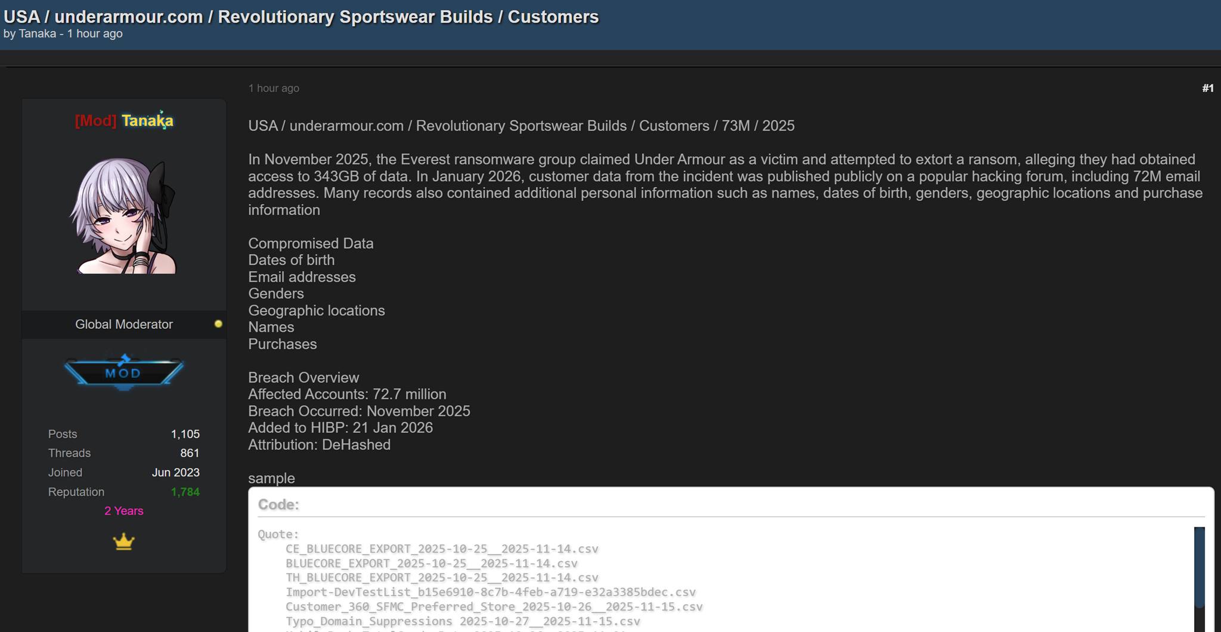
Task: Click the "sample" label above the code box
Action: pos(271,478)
